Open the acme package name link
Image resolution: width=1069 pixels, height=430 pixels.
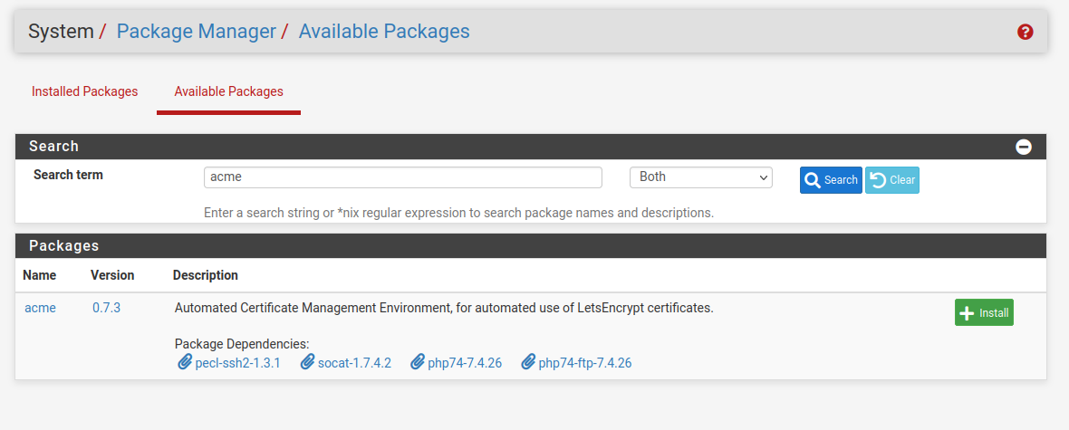click(x=40, y=308)
